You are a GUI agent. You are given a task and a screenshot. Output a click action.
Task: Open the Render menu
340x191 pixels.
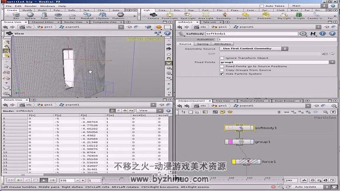coord(31,6)
